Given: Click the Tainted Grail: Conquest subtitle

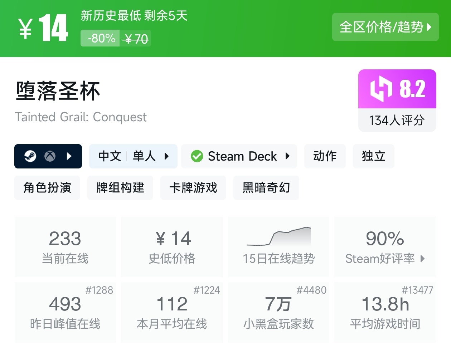Looking at the screenshot, I should tap(81, 117).
